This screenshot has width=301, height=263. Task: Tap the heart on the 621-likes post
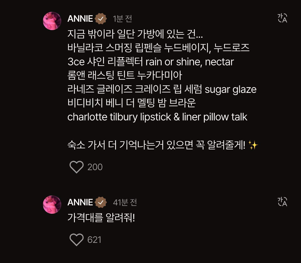[x=77, y=240]
